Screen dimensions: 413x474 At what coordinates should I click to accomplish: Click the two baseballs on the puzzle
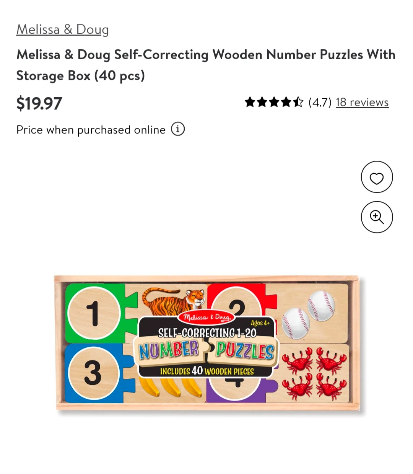(x=308, y=314)
